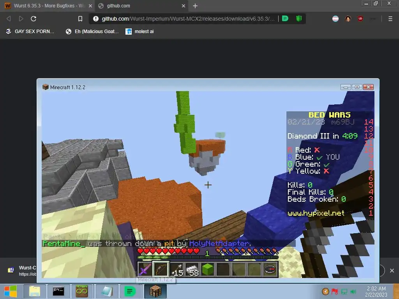Open the Windows Start menu
399x299 pixels.
pos(11,291)
